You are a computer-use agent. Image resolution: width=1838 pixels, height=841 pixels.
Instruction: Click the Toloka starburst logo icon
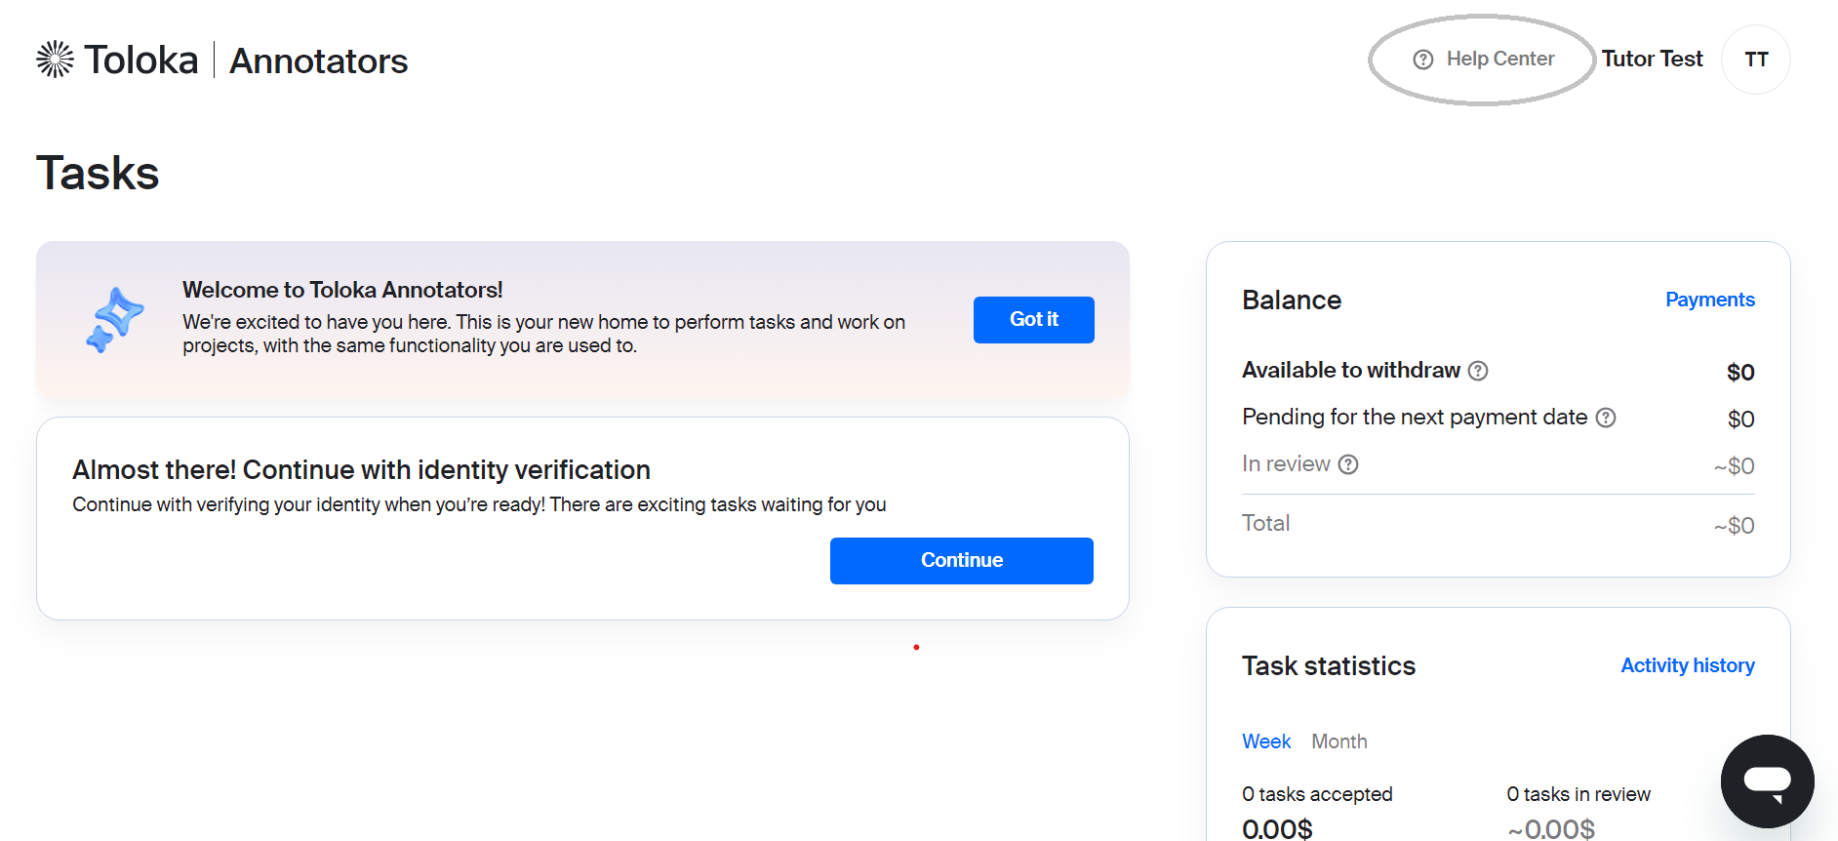(x=56, y=60)
